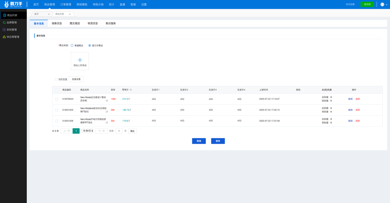
Task: Click stock value 1584
Action: coord(113,99)
